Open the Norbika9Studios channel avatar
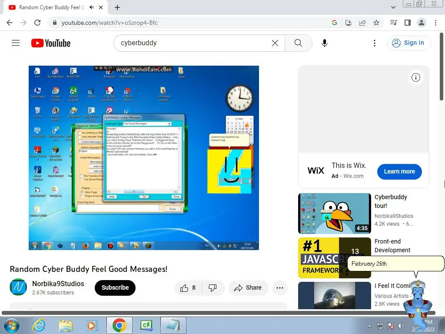Image resolution: width=445 pixels, height=334 pixels. click(x=18, y=287)
